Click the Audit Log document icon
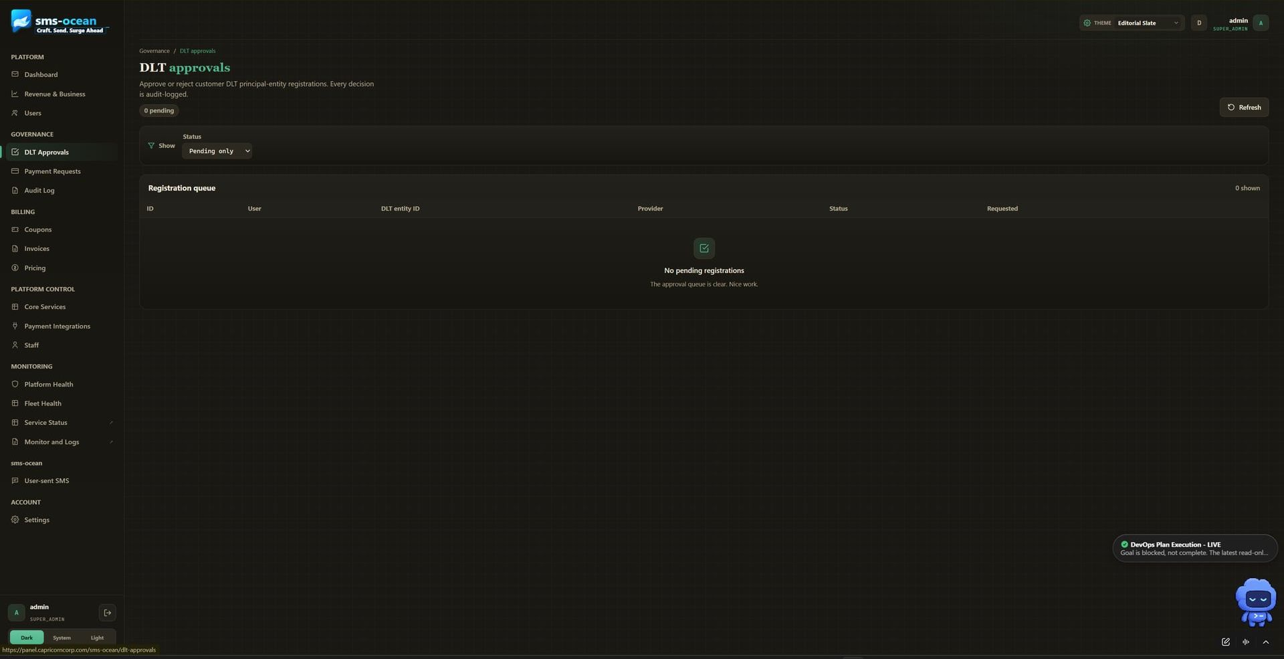This screenshot has width=1284, height=659. pos(15,191)
